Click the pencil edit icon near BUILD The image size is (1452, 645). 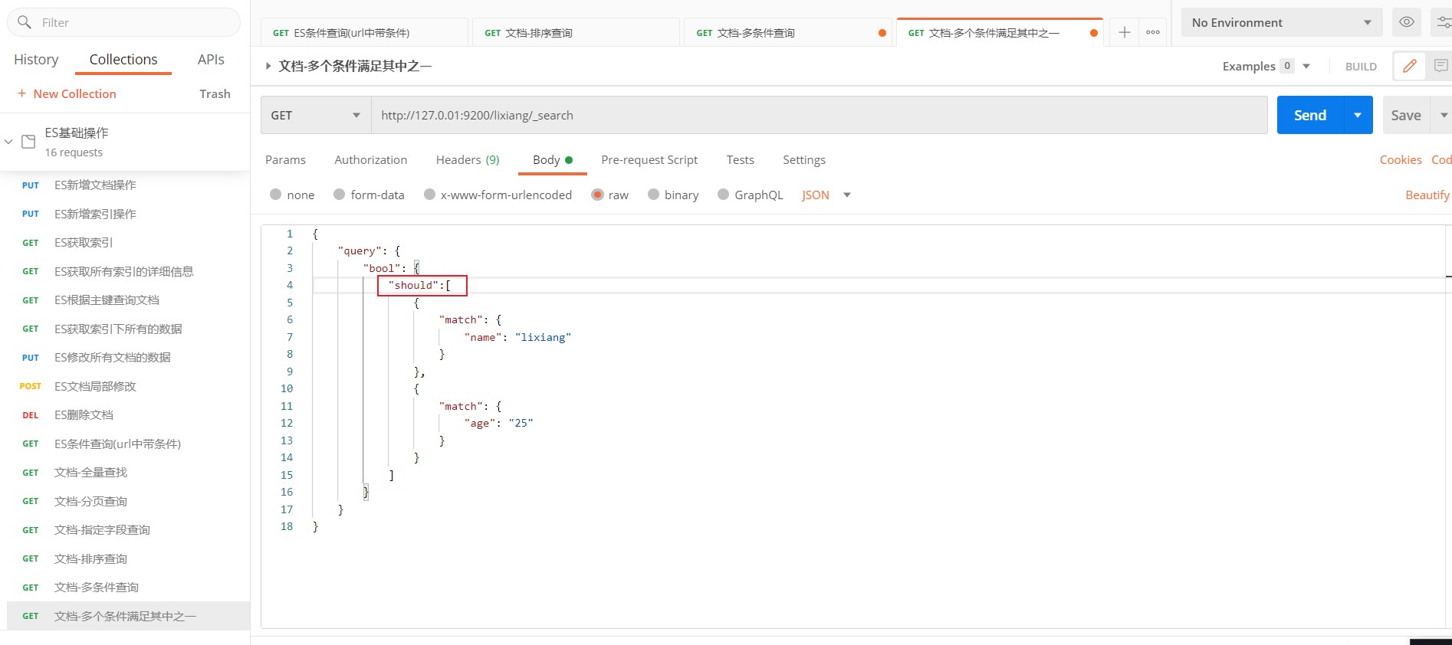[x=1409, y=66]
